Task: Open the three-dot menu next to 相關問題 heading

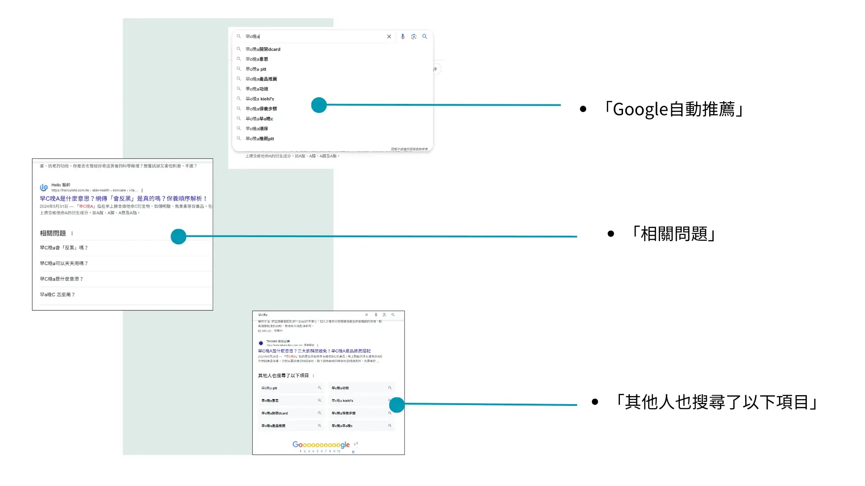Action: (x=72, y=234)
